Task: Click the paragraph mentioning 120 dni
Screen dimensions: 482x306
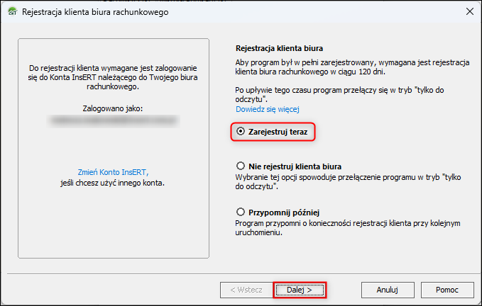Action: pyautogui.click(x=352, y=67)
